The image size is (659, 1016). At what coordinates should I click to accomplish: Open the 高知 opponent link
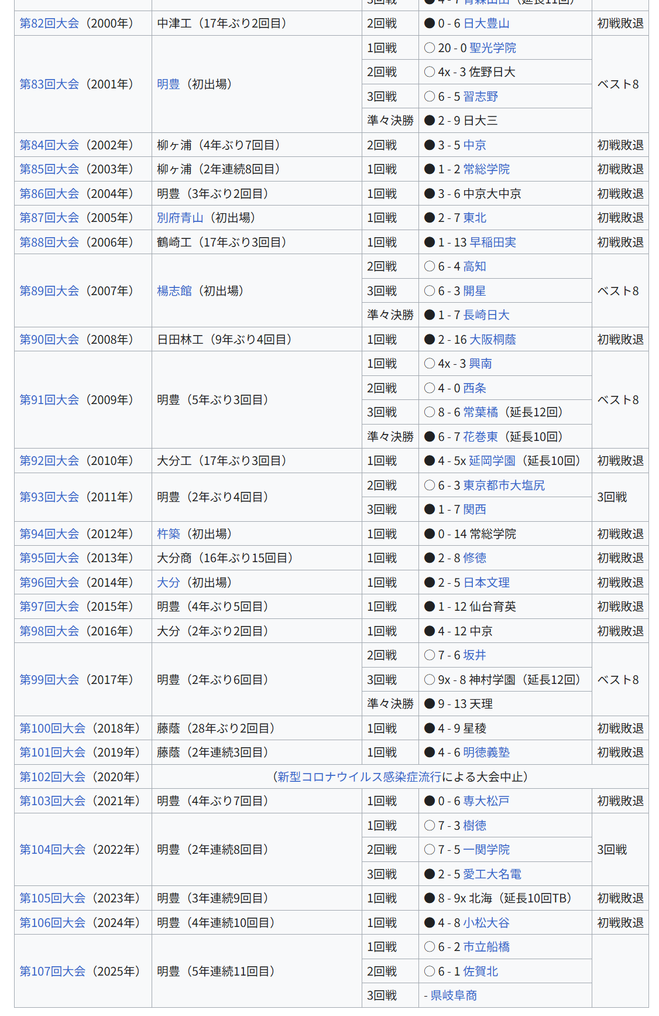pos(475,266)
